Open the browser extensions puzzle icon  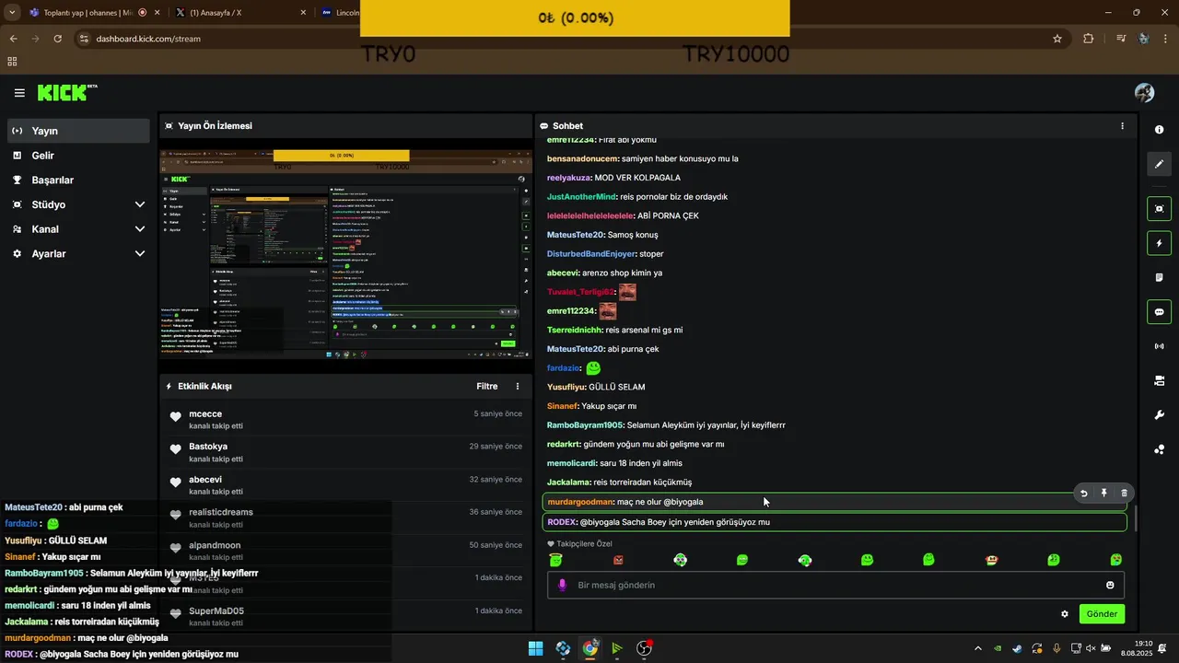[1089, 39]
